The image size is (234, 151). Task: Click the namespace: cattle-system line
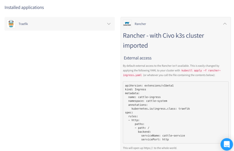coord(147,101)
